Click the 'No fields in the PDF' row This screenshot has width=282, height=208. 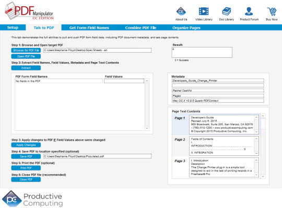click(58, 81)
